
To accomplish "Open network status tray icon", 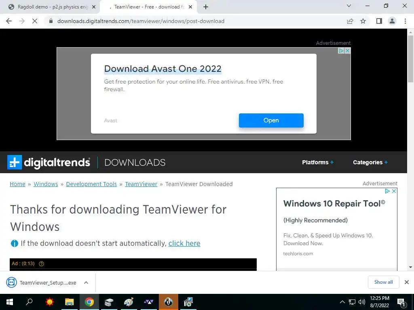I will pos(352,302).
